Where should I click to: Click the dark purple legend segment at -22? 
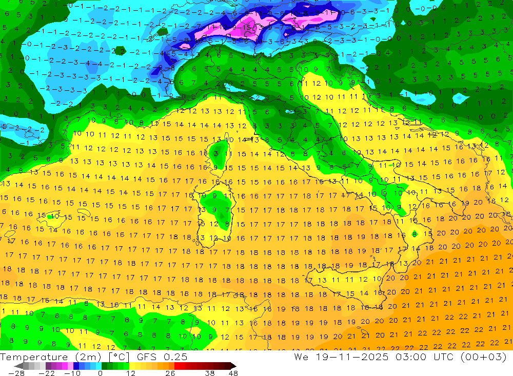[48, 366]
